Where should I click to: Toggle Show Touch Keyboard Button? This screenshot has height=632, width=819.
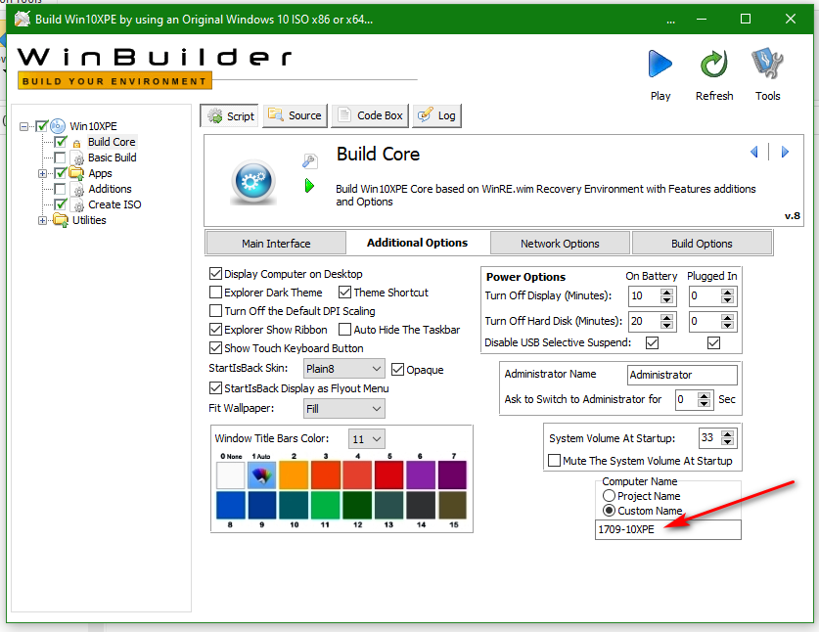click(215, 348)
